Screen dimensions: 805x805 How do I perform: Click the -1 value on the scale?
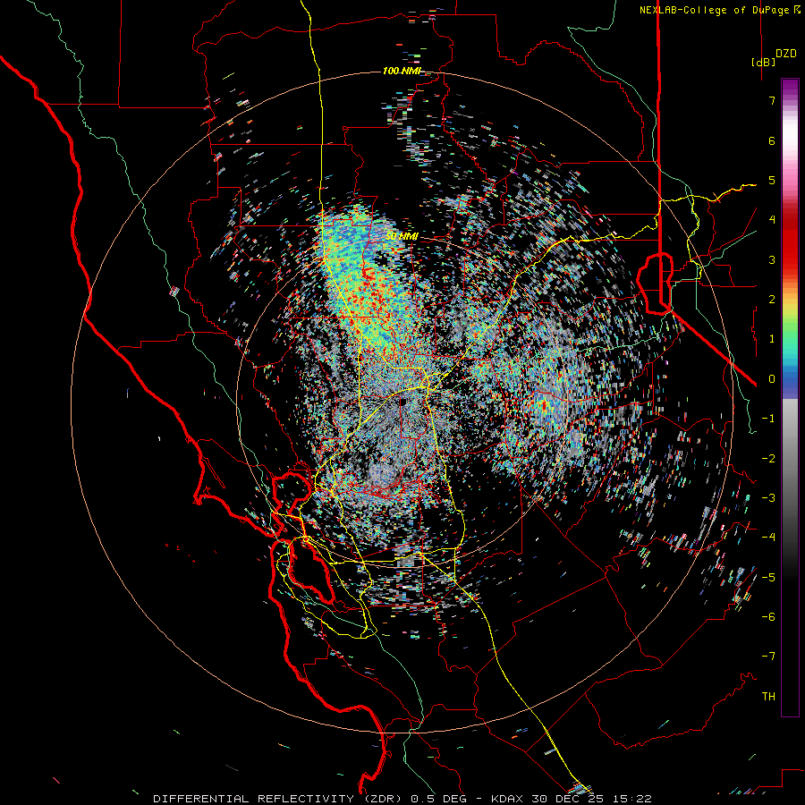coord(768,419)
